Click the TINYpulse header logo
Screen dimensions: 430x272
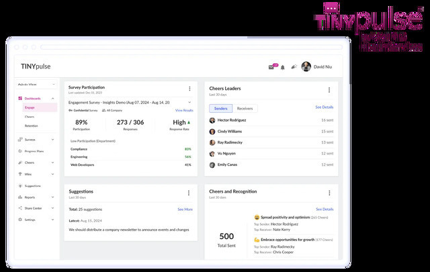coord(36,66)
